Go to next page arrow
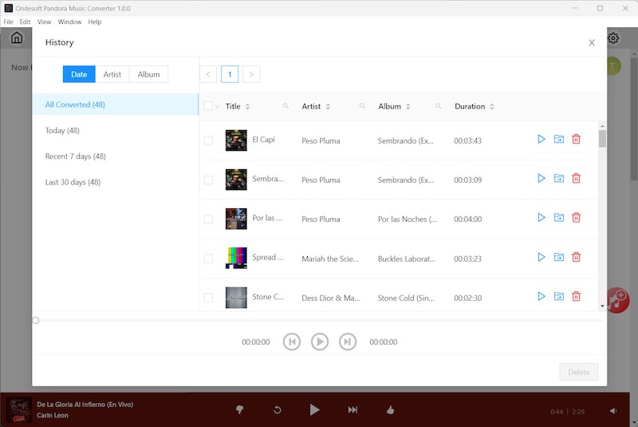 [x=251, y=74]
